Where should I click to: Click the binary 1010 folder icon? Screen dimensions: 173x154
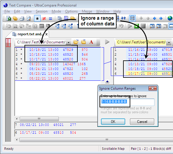coord(15,26)
